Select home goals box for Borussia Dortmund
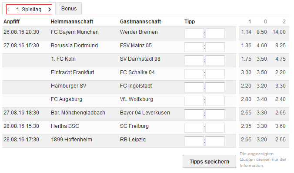Viewport: 294px width, 173px height. 194,47
